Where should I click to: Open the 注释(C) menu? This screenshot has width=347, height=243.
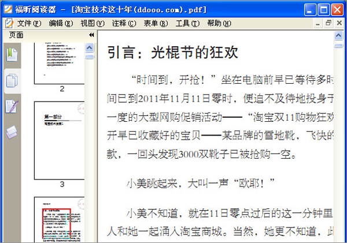click(124, 23)
